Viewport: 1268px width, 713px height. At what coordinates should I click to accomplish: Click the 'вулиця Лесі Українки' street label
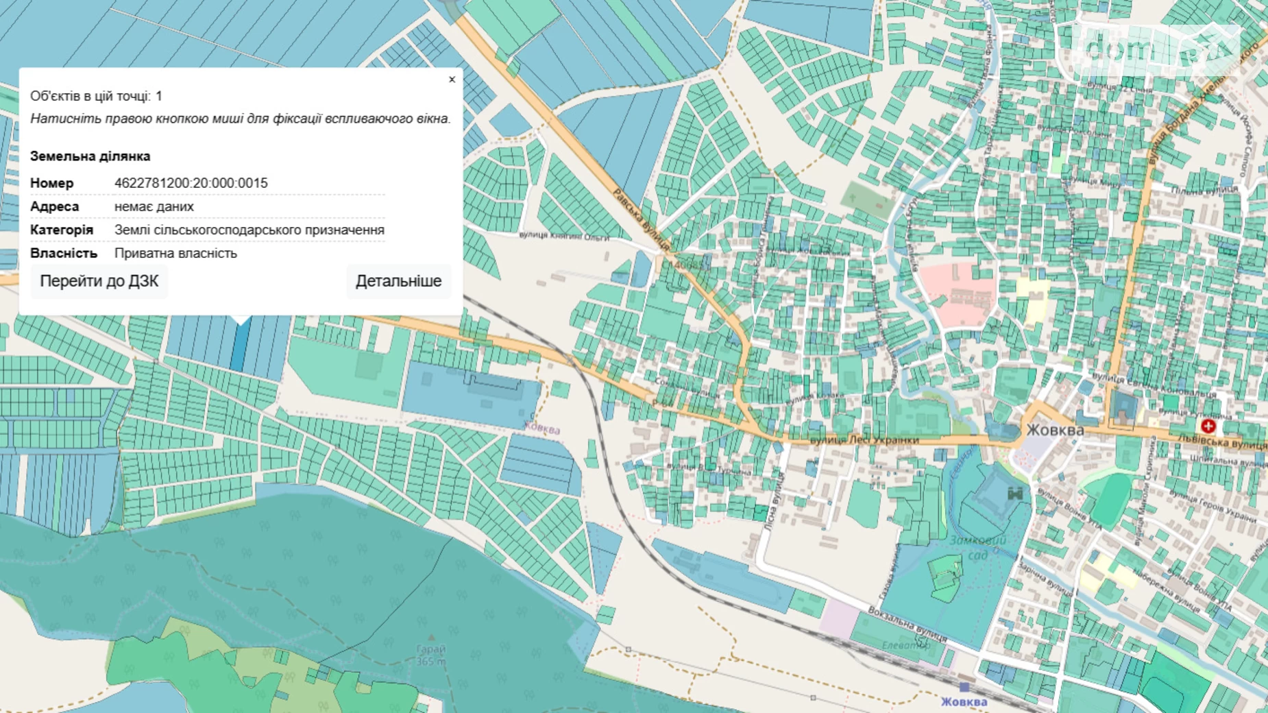coord(864,439)
